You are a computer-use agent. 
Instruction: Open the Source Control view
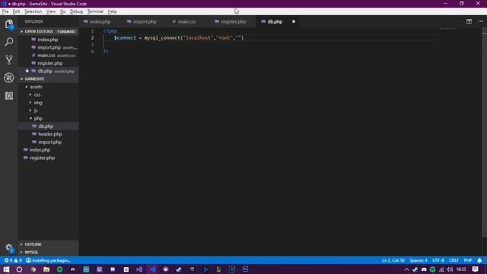8,59
